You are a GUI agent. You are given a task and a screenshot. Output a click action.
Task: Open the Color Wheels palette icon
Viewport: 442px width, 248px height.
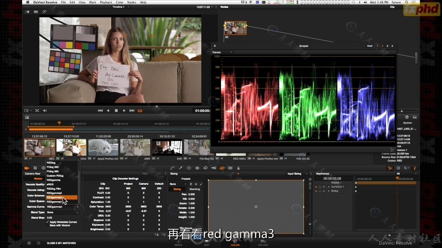click(x=43, y=168)
